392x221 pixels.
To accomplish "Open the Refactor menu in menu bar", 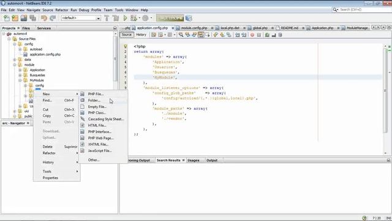I will coord(62,10).
